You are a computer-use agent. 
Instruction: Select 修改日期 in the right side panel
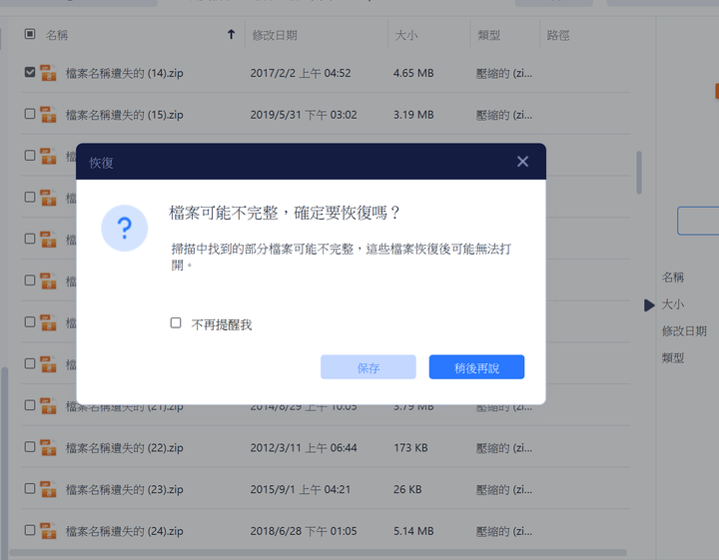click(684, 330)
